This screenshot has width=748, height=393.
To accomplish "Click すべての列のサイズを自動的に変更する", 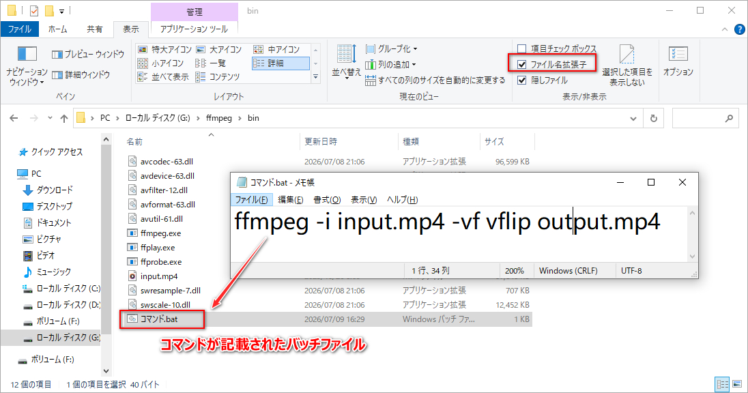I will pyautogui.click(x=435, y=80).
